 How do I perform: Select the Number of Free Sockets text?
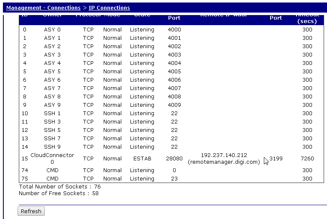(59, 193)
